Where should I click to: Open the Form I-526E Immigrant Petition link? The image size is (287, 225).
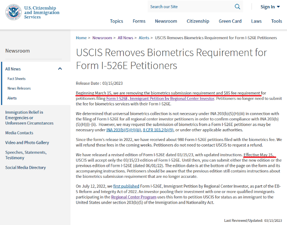point(160,98)
